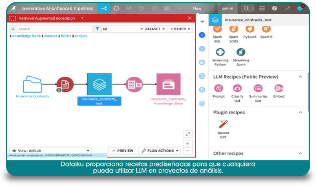Open the applications grid icon
This screenshot has width=316, height=191.
(262, 8)
